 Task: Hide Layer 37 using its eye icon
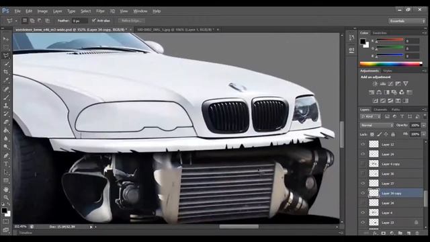point(363,184)
